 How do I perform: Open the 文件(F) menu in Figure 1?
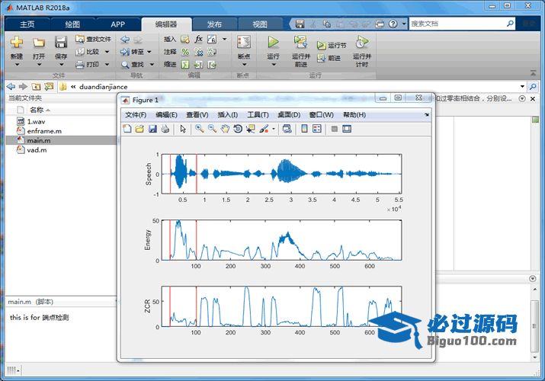click(x=136, y=115)
